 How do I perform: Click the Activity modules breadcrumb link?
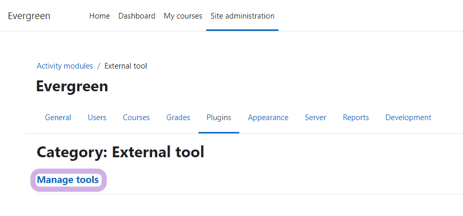[65, 66]
